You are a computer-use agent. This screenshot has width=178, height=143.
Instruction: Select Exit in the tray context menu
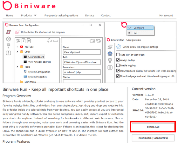(x=140, y=33)
